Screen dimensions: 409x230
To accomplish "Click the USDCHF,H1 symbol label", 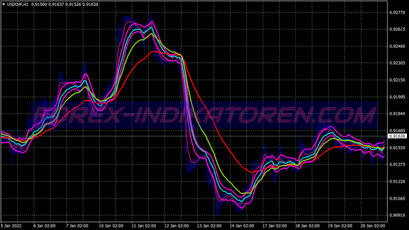I will (x=18, y=5).
